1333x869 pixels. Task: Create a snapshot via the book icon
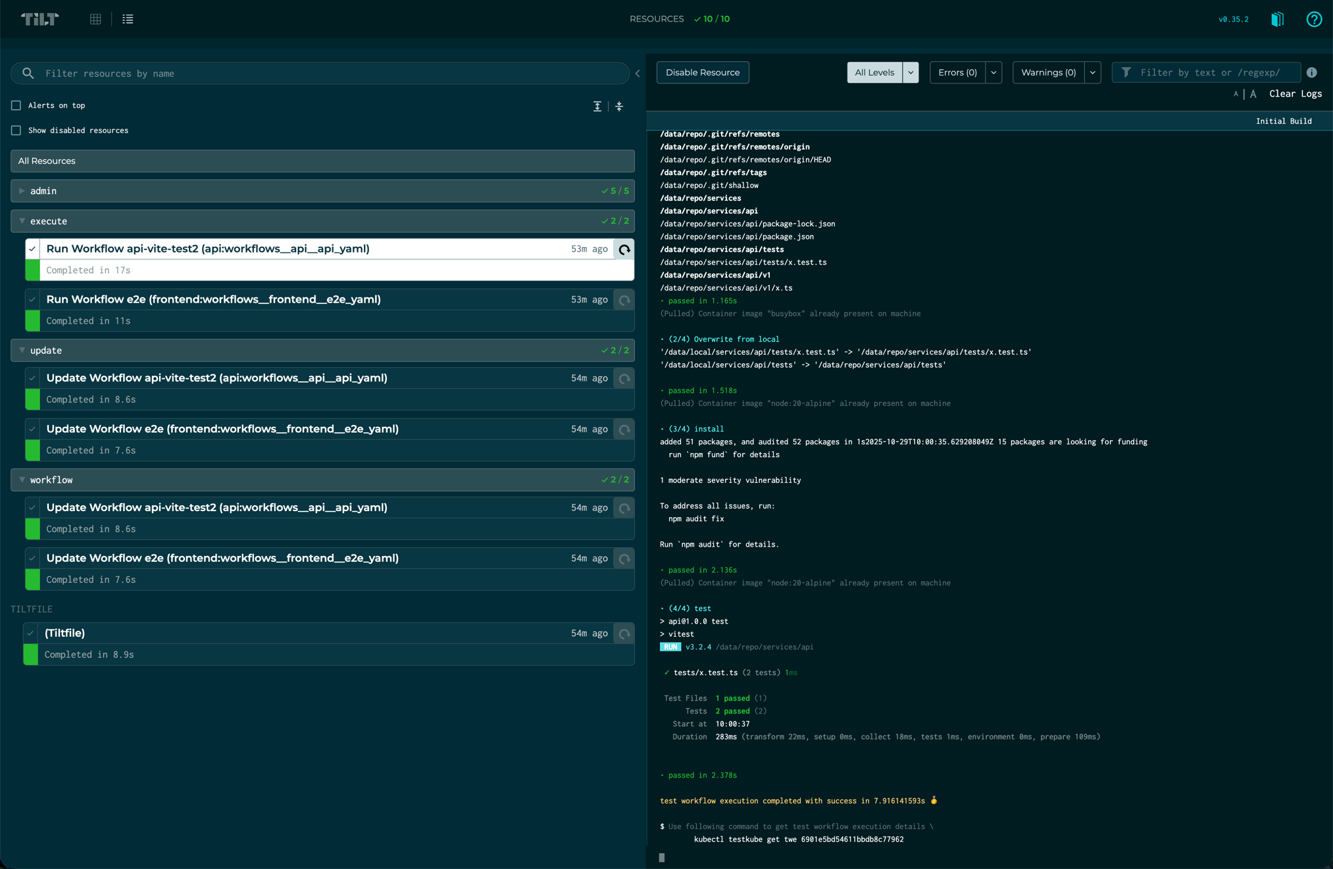click(1277, 19)
